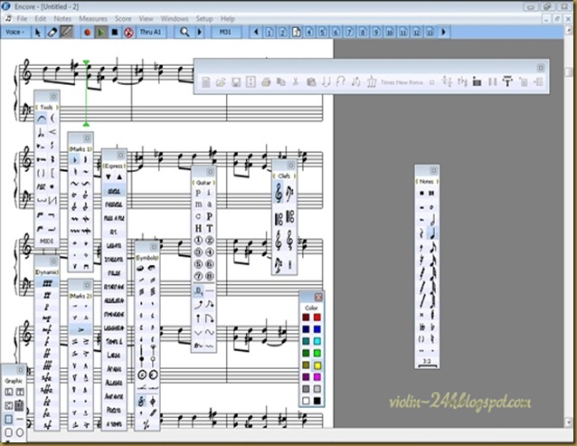The height and width of the screenshot is (446, 577).
Task: Open the Notes menu
Action: coord(62,18)
